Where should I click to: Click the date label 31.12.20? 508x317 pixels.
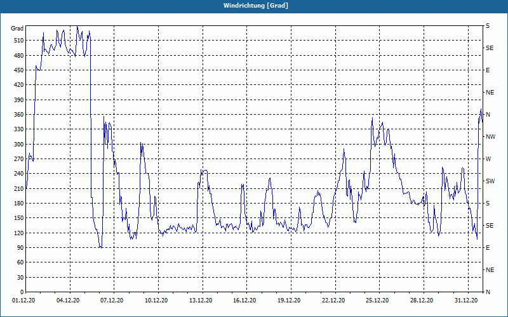click(x=466, y=301)
